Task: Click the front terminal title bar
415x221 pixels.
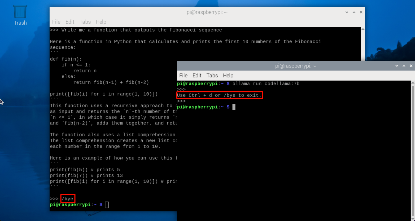Action: point(295,66)
